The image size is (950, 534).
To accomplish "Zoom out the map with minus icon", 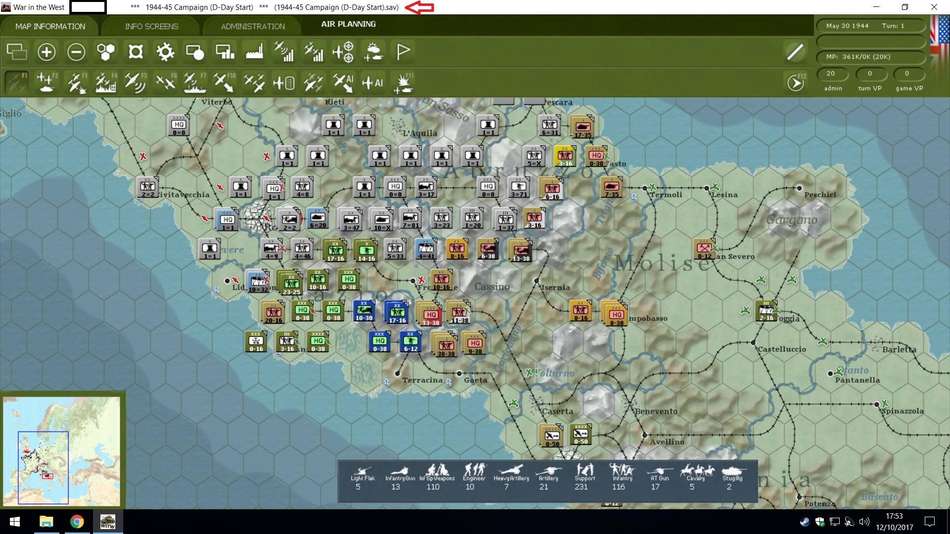I will coord(76,51).
